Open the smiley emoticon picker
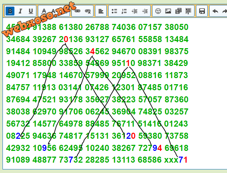 click(x=158, y=11)
